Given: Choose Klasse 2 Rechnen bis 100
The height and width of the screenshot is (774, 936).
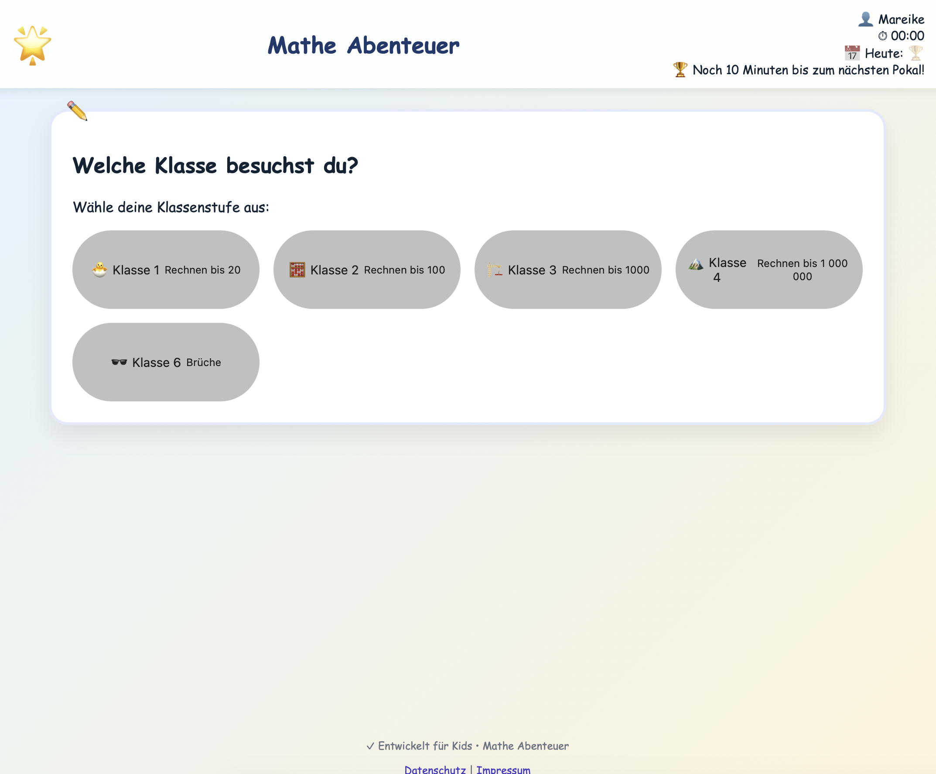Looking at the screenshot, I should point(367,270).
